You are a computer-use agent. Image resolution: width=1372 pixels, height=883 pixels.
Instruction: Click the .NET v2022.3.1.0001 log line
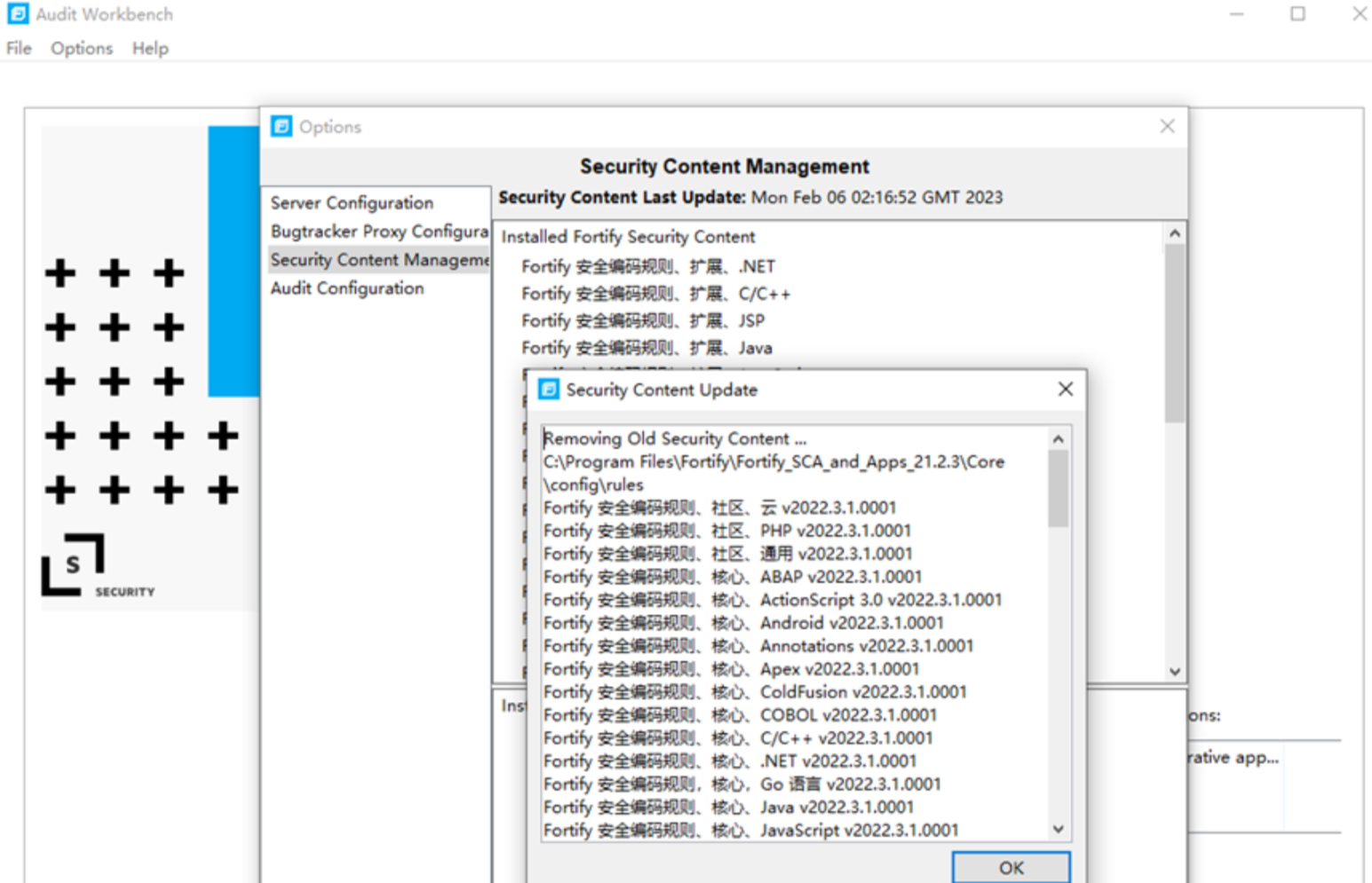pos(730,761)
